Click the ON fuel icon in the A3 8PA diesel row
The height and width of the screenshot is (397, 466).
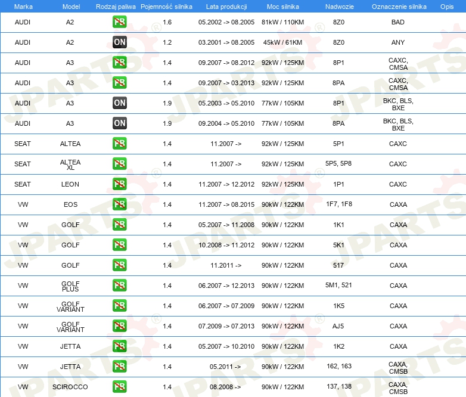coord(119,123)
